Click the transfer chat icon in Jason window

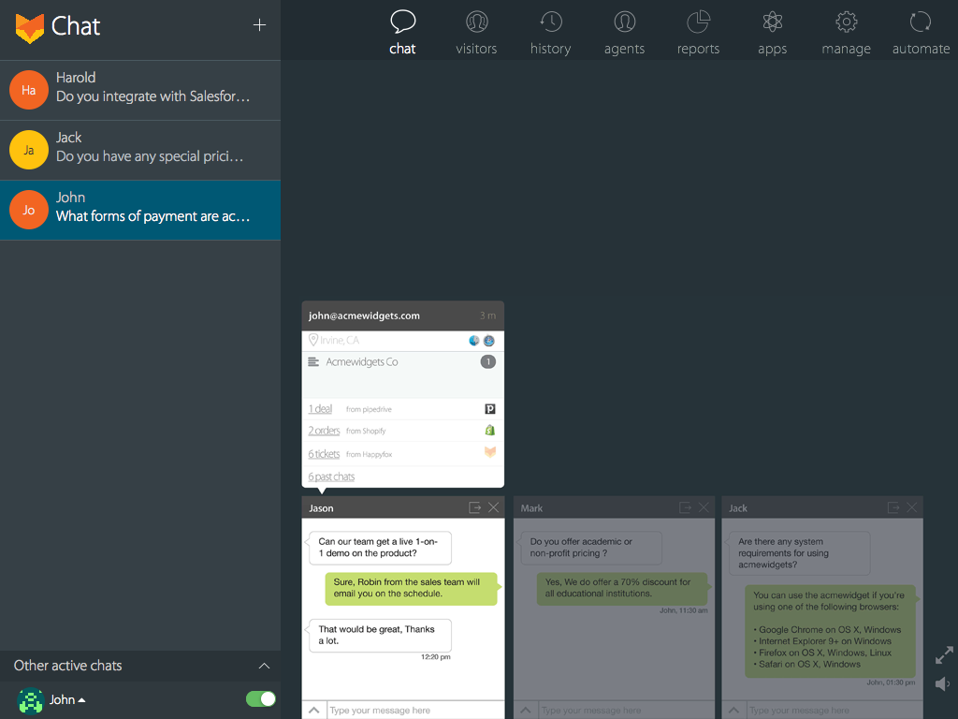474,507
